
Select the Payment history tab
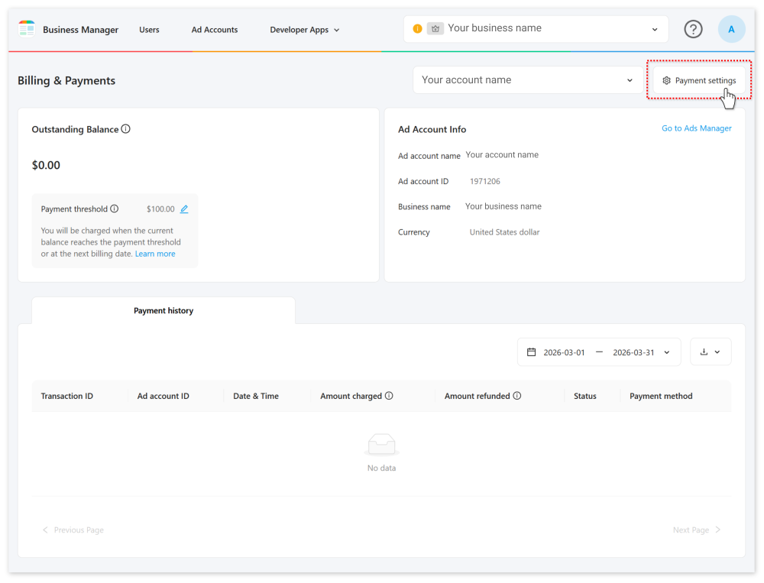[x=163, y=311]
